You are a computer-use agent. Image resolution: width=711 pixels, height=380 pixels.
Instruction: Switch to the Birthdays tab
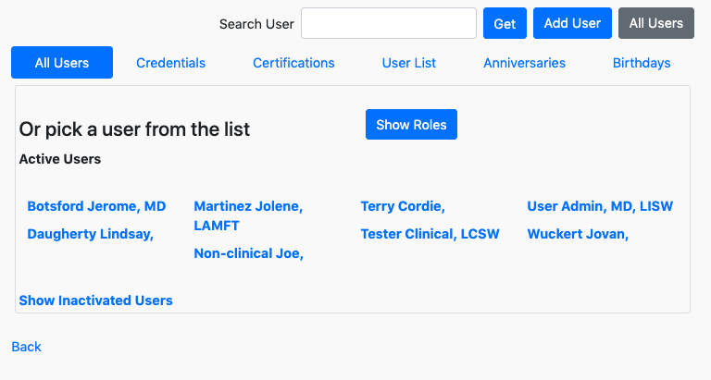click(x=642, y=63)
